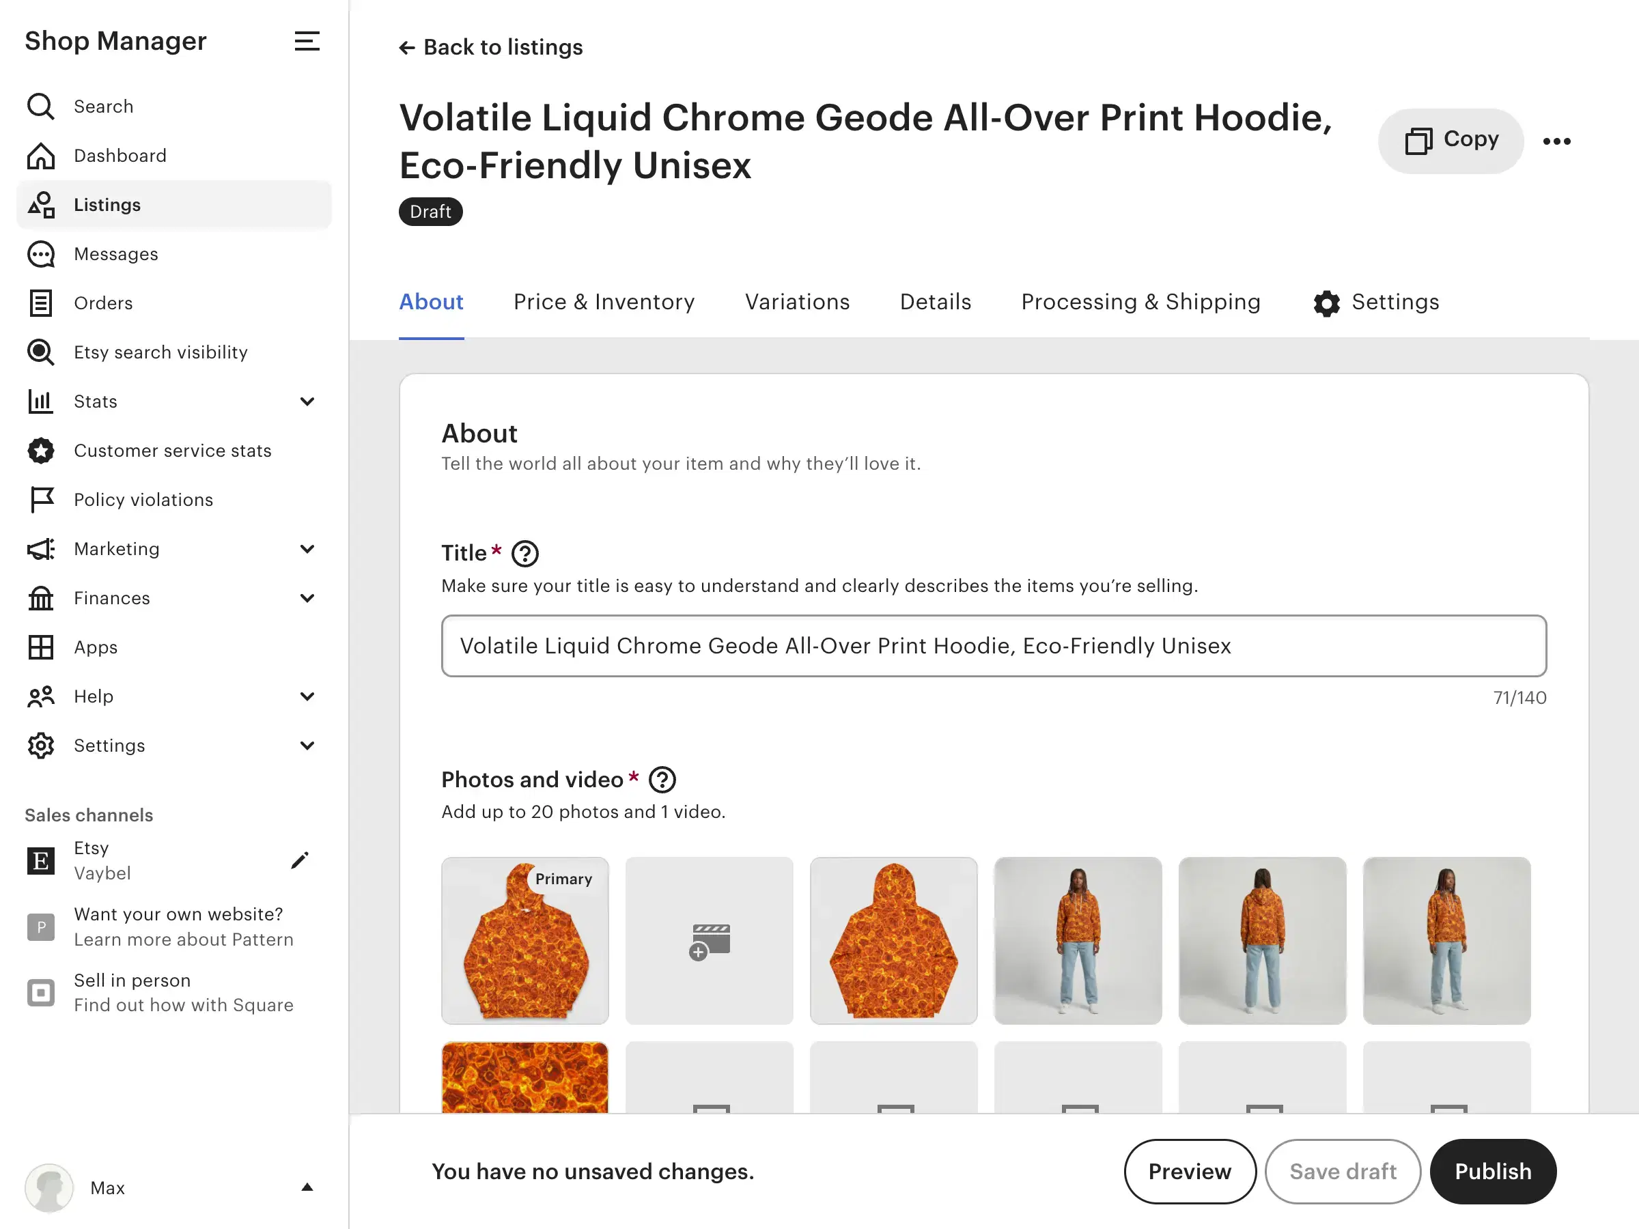Publish the listing

pos(1493,1171)
